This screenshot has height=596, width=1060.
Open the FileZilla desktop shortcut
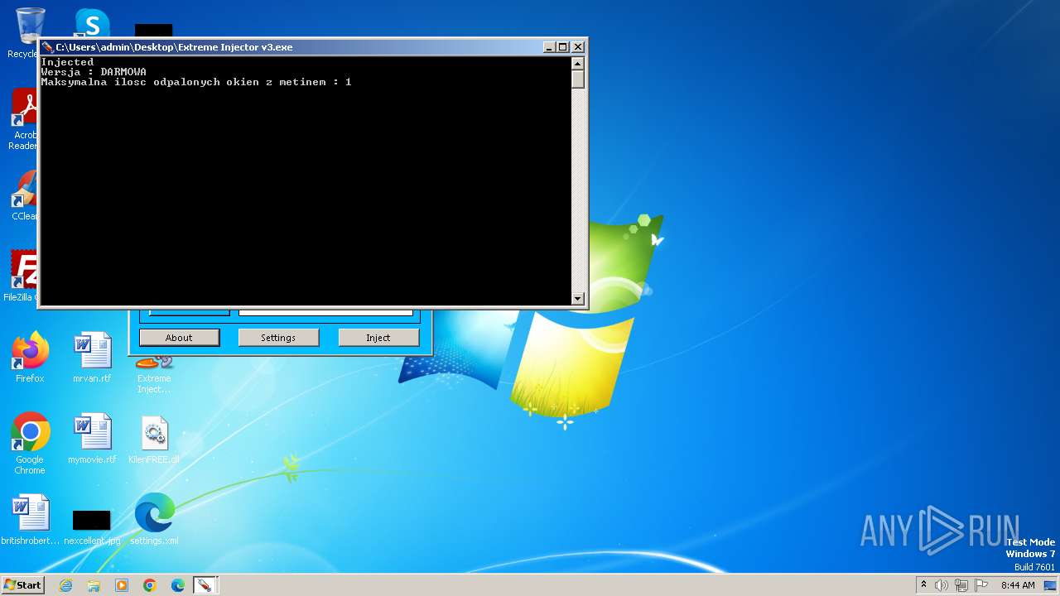[x=22, y=276]
